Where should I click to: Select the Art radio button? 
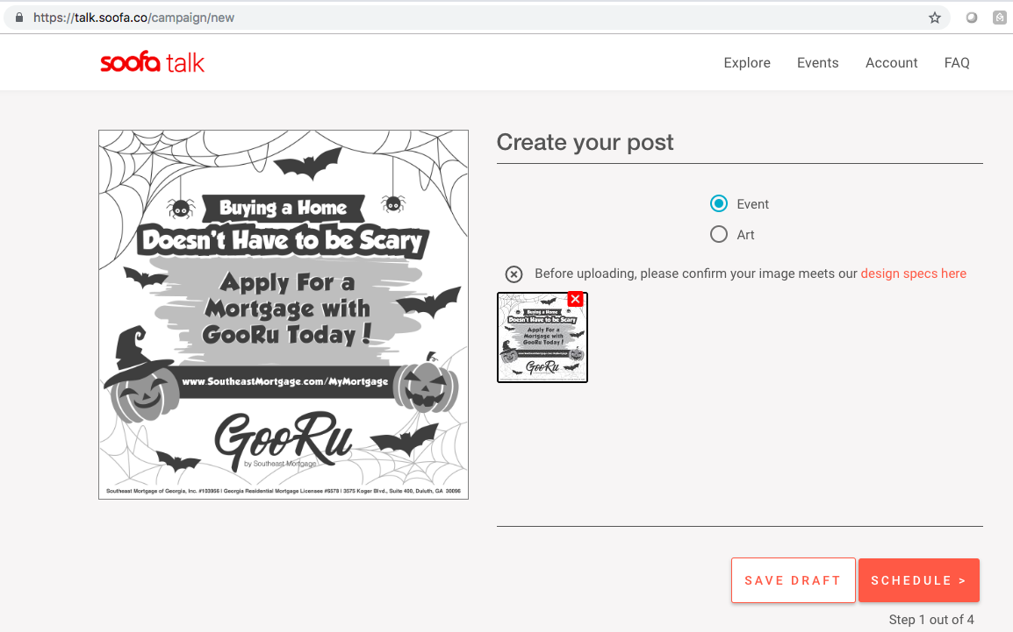718,234
